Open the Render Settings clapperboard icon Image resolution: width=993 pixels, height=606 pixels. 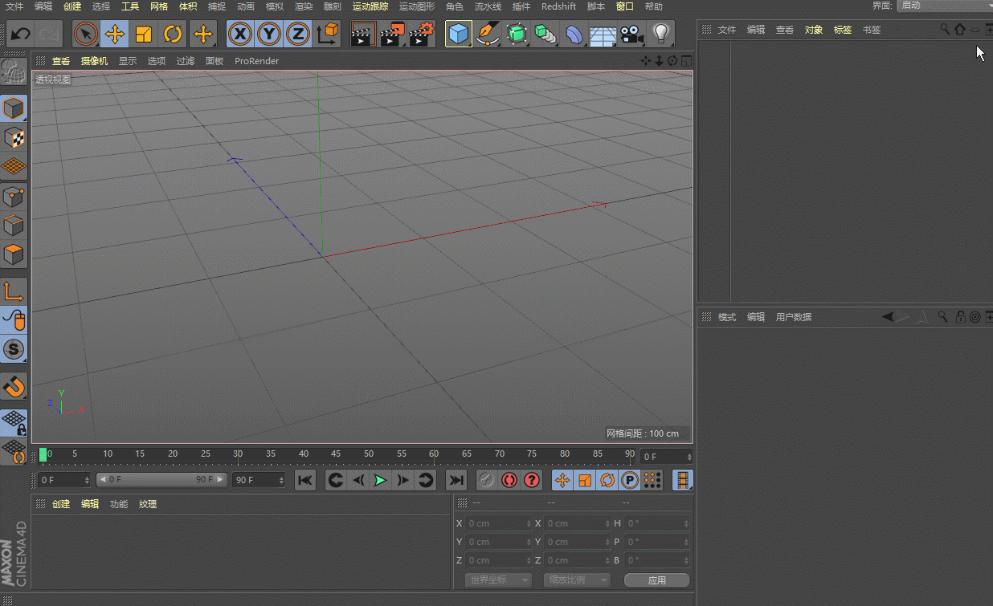coord(421,34)
